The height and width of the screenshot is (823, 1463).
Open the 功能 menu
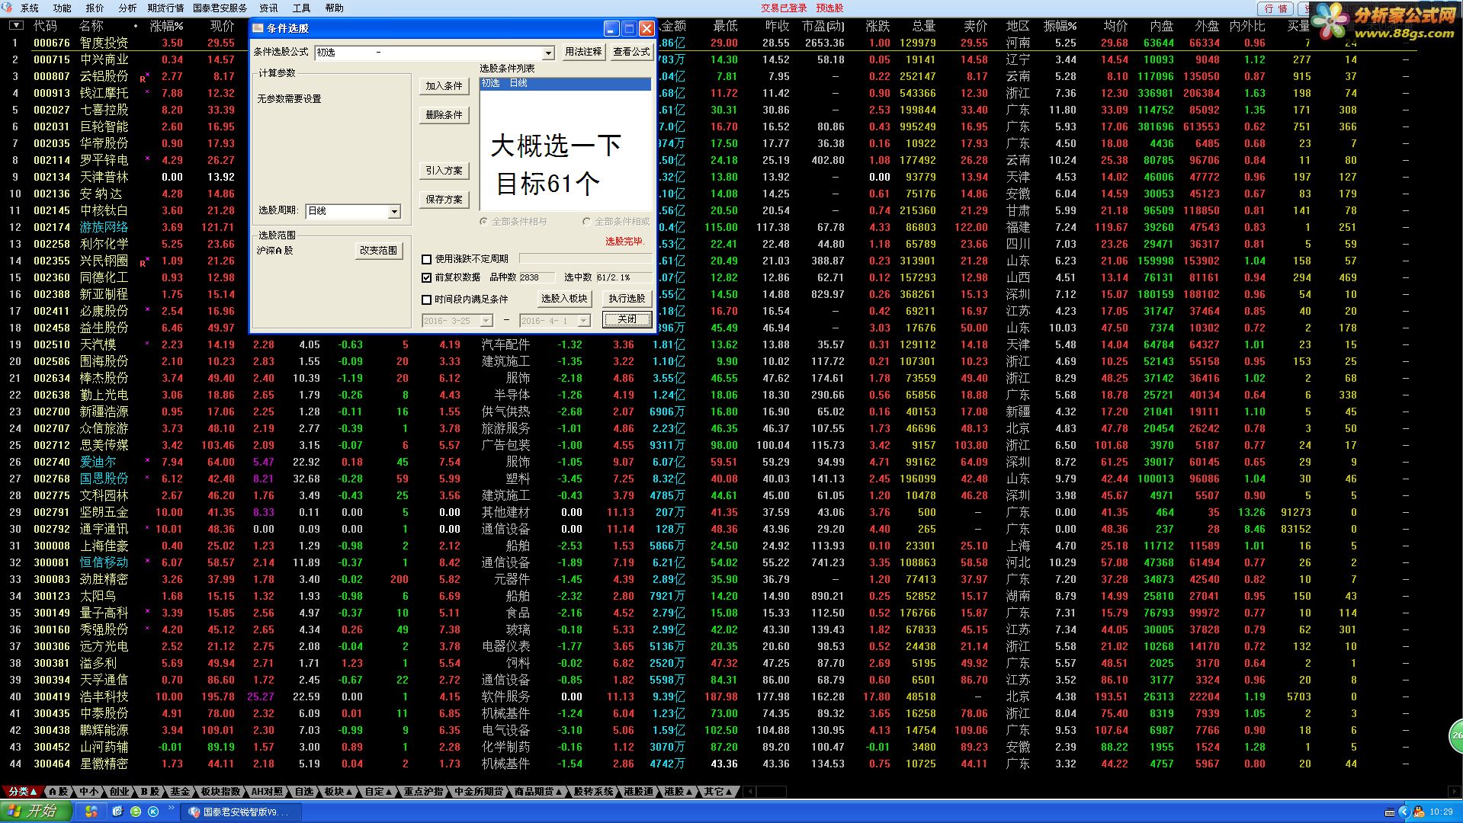point(63,8)
